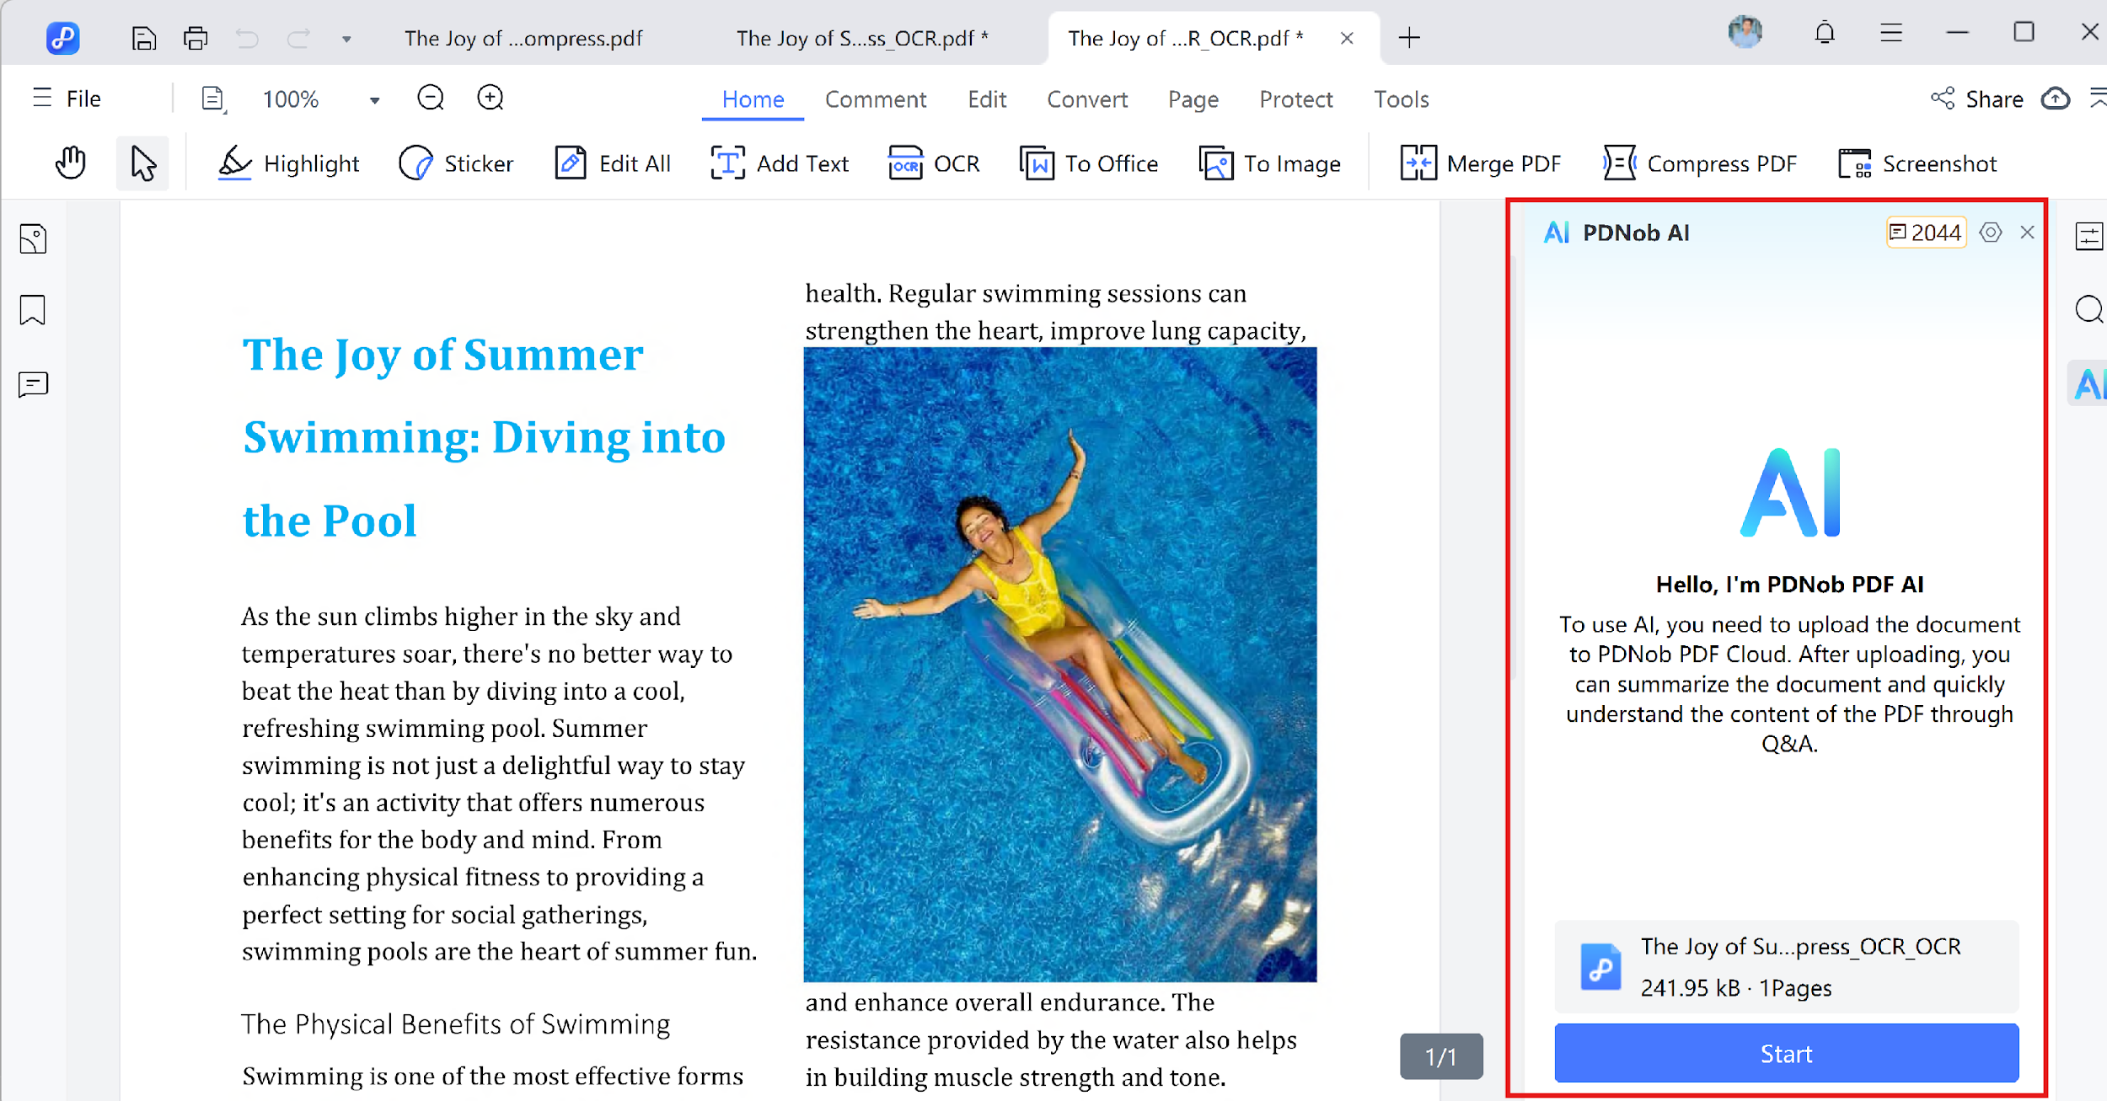This screenshot has width=2107, height=1101.
Task: Select the Hand pan tool
Action: click(71, 163)
